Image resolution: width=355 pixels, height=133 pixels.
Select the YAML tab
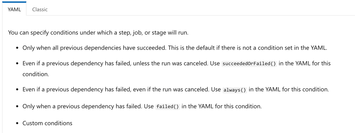click(14, 9)
